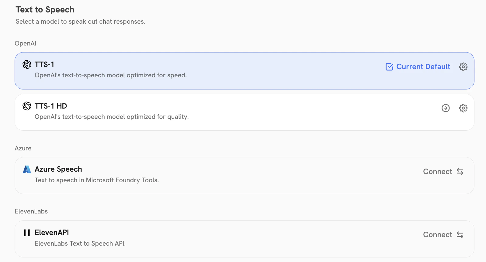Click the arrow icon on the TTS-1 HD row
This screenshot has width=486, height=262.
pyautogui.click(x=445, y=108)
